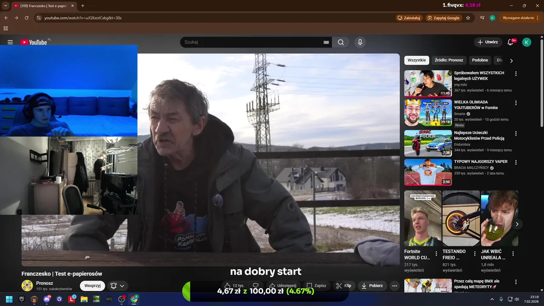Open Discord from the taskbar
Viewport: 544px width, 306px height.
click(47, 299)
